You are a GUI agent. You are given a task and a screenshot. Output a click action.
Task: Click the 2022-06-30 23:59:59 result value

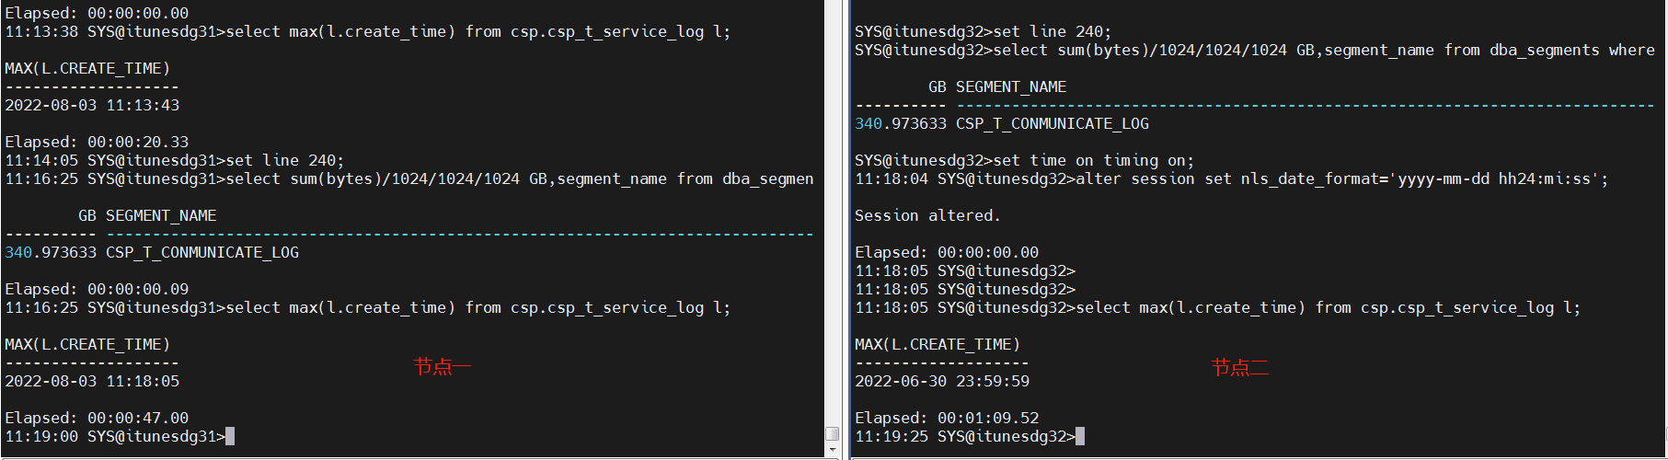942,381
